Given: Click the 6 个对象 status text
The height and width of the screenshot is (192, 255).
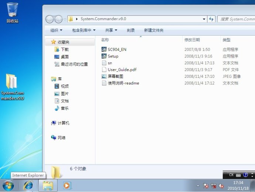Looking at the screenshot, I should [78, 169].
